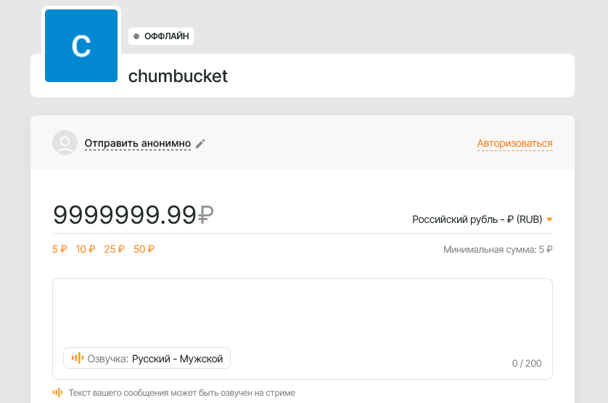Choose the 25 ₽ preset amount
This screenshot has height=403, width=608.
coord(115,249)
